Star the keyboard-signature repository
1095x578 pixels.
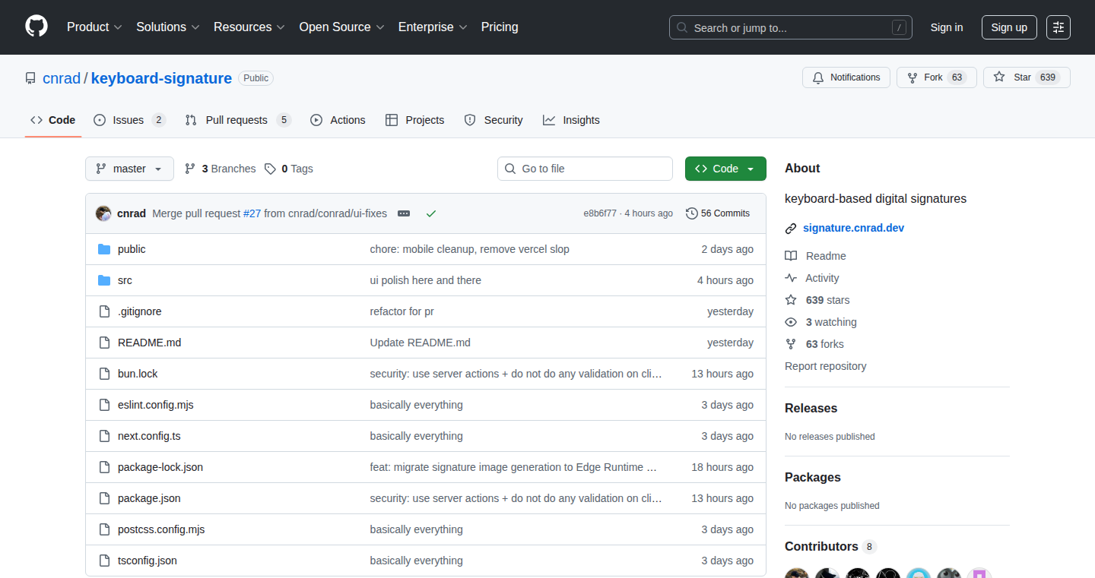1027,77
